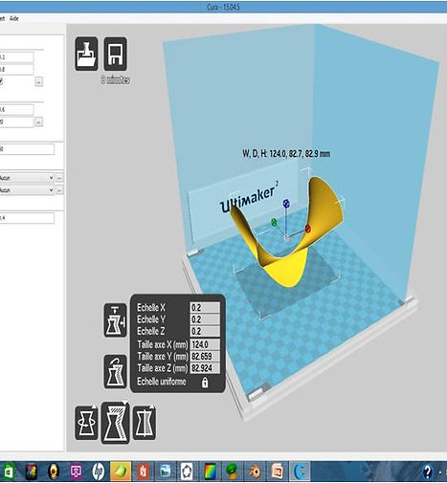Select the Mirror tool icon
Image resolution: width=447 pixels, height=483 pixels.
point(145,423)
